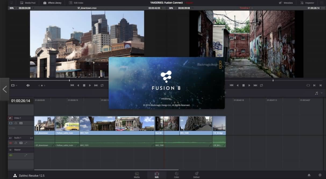The image size is (326, 179).
Task: Click the audio note icon in timeline toolbar
Action: (x=316, y=93)
